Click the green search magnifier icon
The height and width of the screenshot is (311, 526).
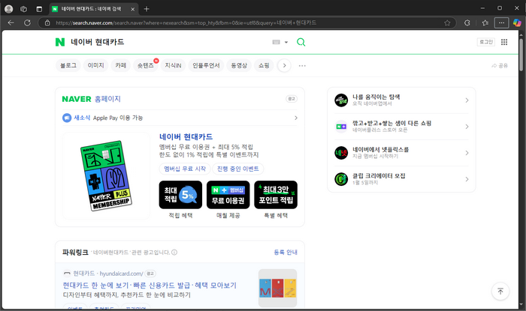(x=301, y=42)
